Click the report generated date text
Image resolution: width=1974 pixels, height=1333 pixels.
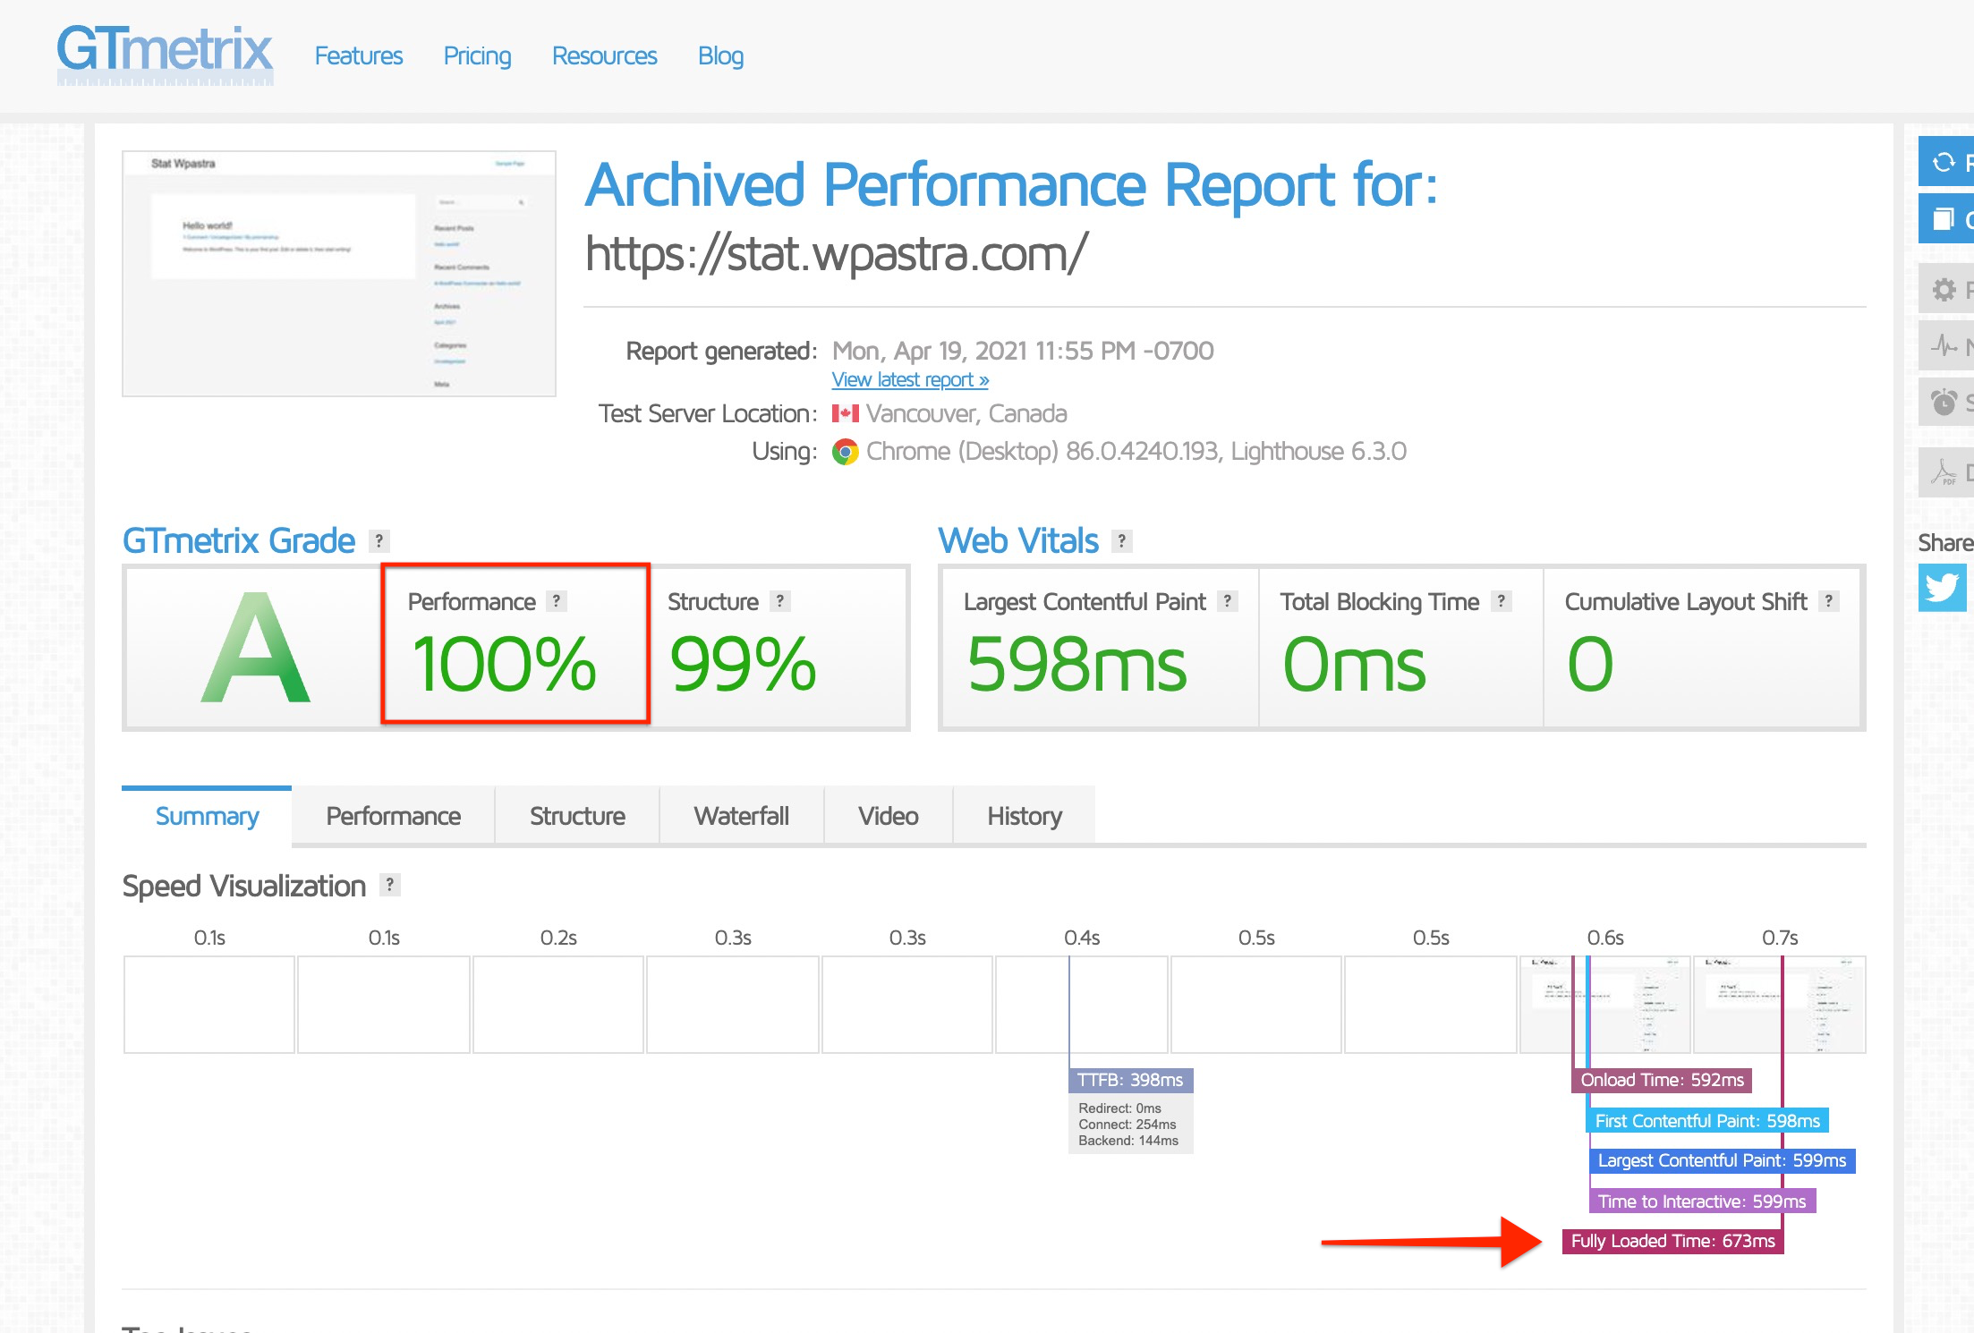point(1023,351)
